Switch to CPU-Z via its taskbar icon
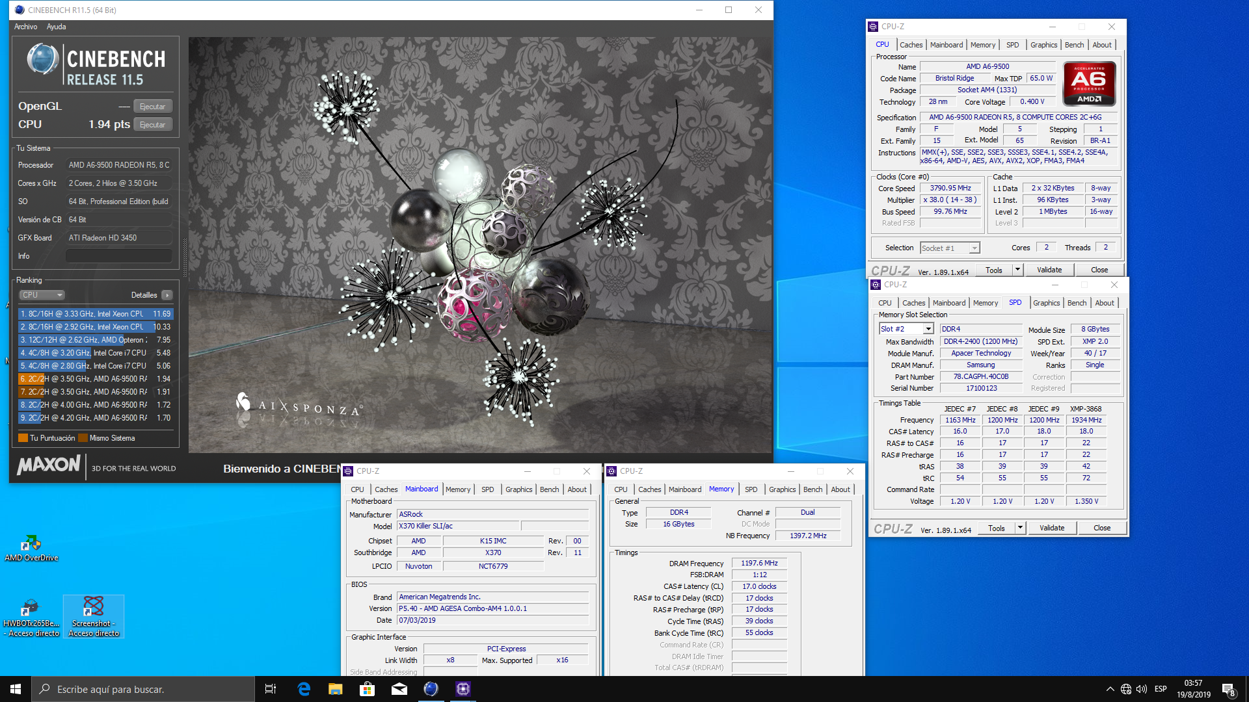Image resolution: width=1249 pixels, height=702 pixels. tap(463, 689)
